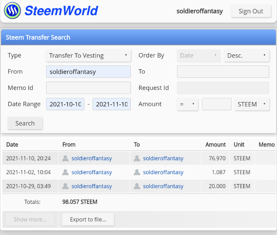Click To user avatar icon in 2021-11-10 row

(x=137, y=158)
